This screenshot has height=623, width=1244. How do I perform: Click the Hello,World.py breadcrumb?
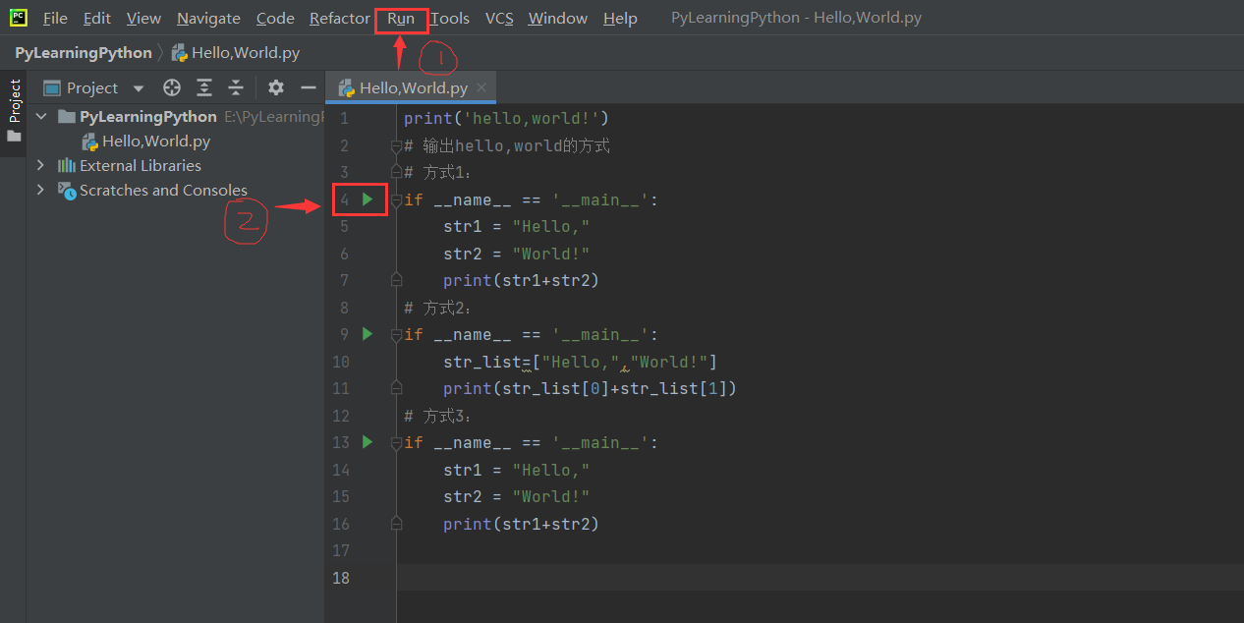pyautogui.click(x=245, y=52)
